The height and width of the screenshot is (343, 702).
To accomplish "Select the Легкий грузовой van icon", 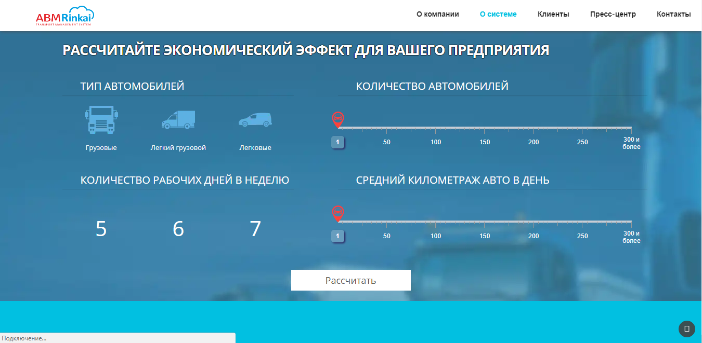I will pos(178,120).
